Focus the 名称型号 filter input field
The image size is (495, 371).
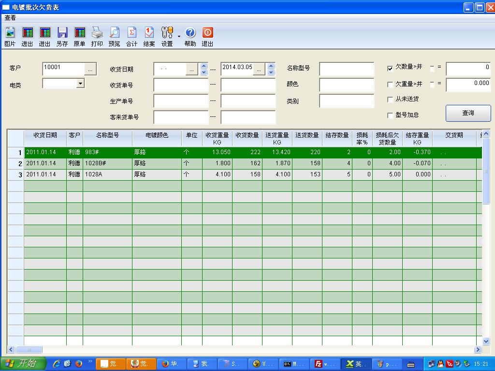click(347, 69)
